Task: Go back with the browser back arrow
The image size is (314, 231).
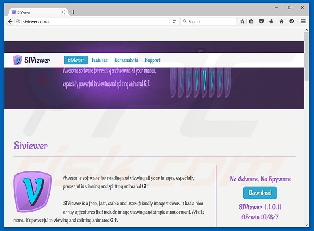Action: tap(10, 21)
